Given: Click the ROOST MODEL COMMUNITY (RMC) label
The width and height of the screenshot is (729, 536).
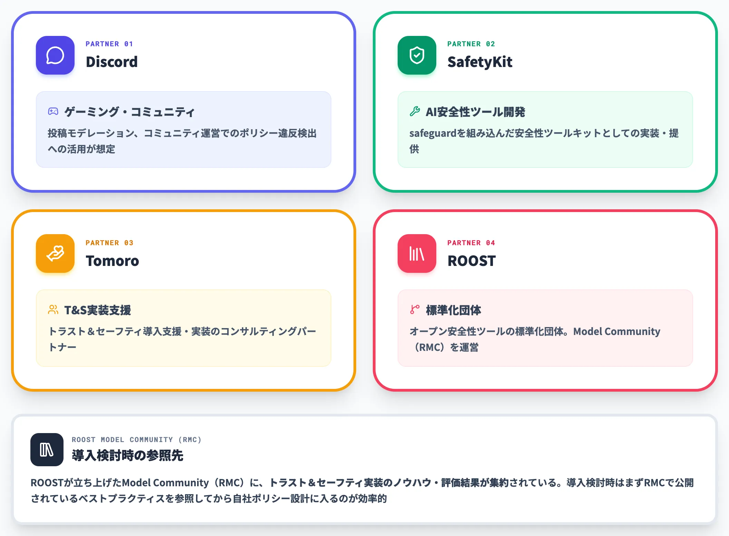Looking at the screenshot, I should point(136,440).
